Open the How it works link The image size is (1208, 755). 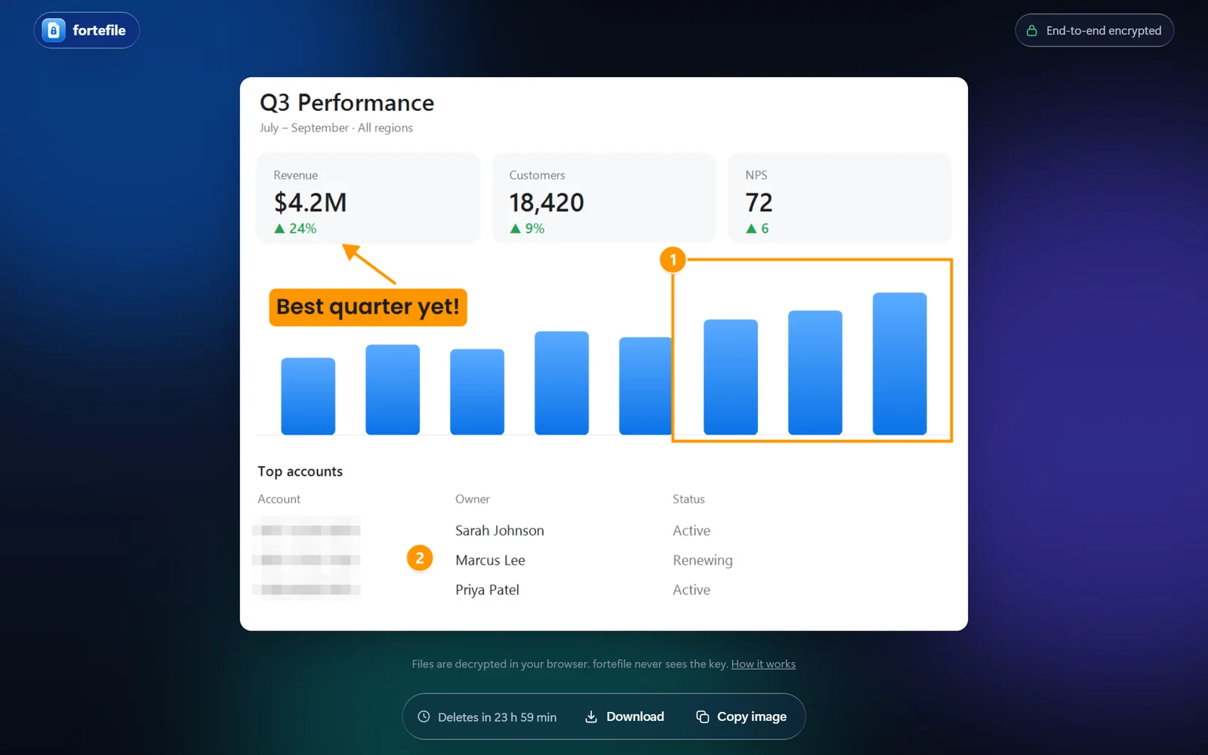[763, 664]
